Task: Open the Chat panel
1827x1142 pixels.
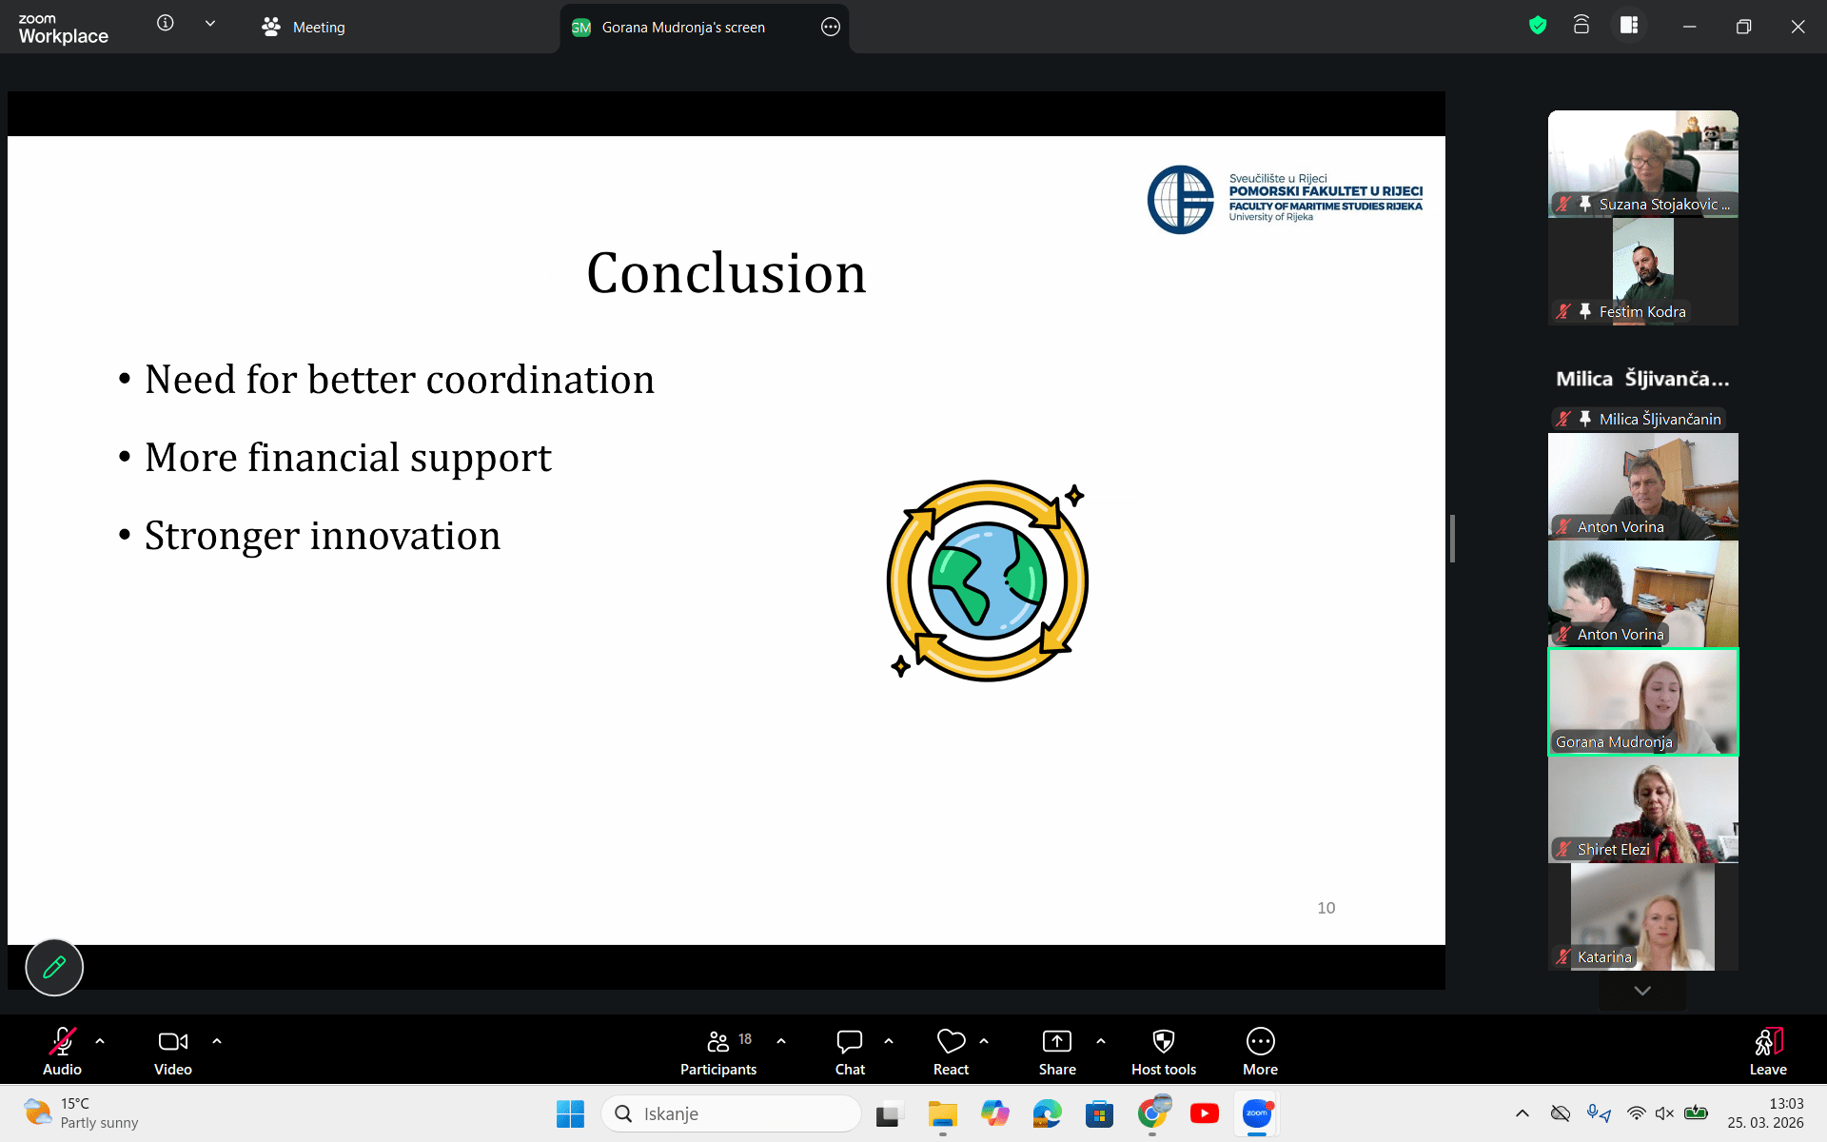Action: [x=849, y=1051]
